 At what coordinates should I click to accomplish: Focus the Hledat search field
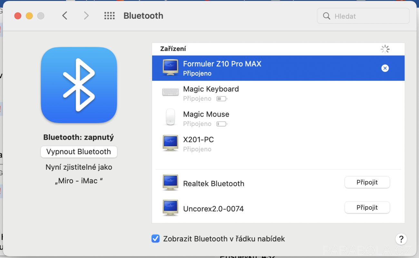[363, 16]
